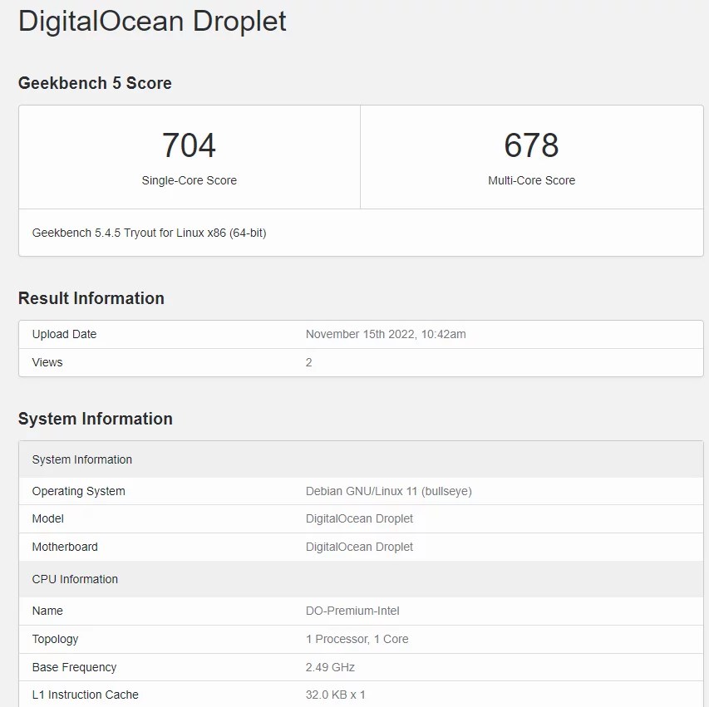Select the Model value DigitalOcean Droplet

click(359, 518)
